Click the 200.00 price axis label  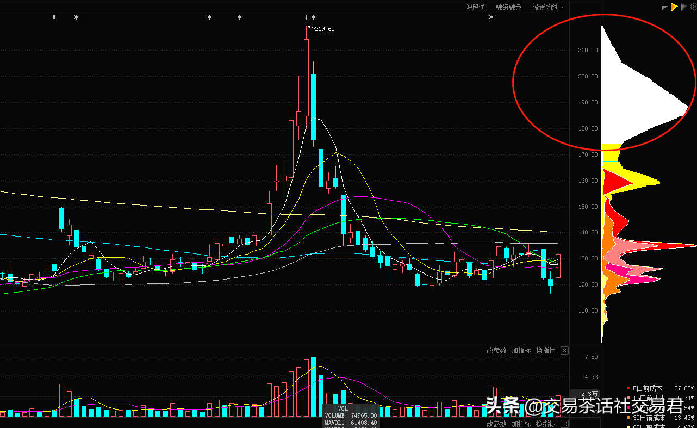pos(588,76)
